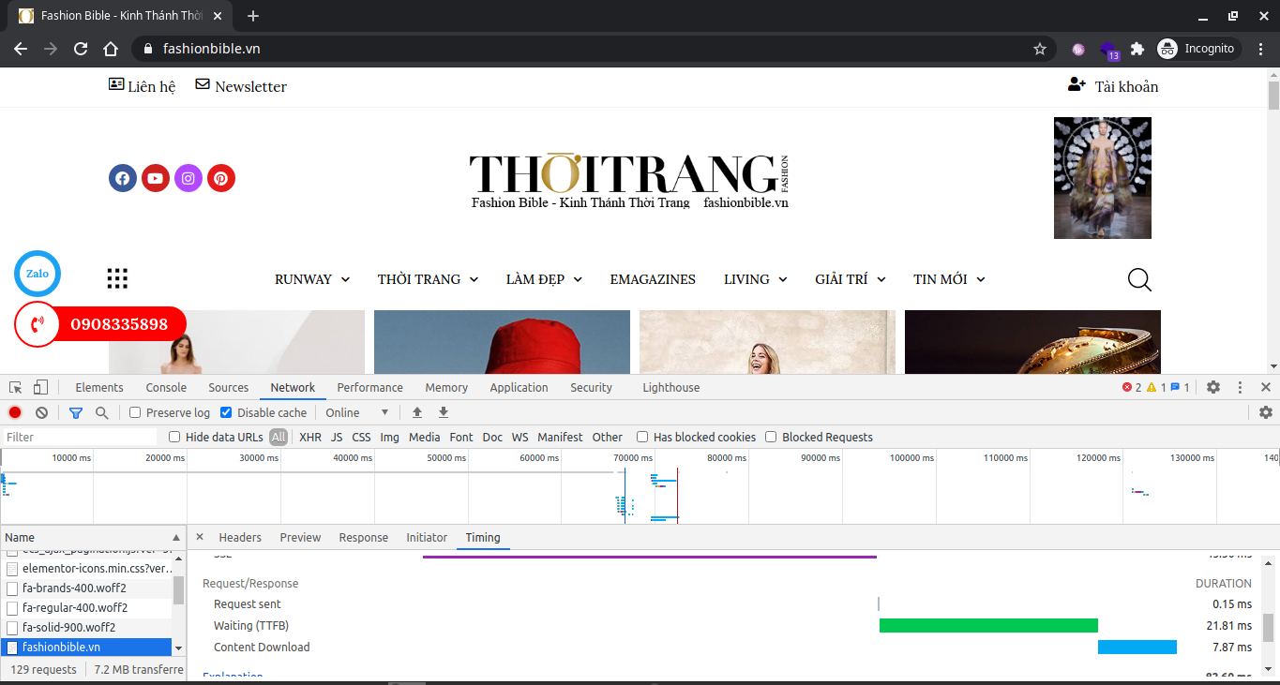The image size is (1280, 685).
Task: Open the grid menu icon beside RUNWAY
Action: [x=117, y=278]
